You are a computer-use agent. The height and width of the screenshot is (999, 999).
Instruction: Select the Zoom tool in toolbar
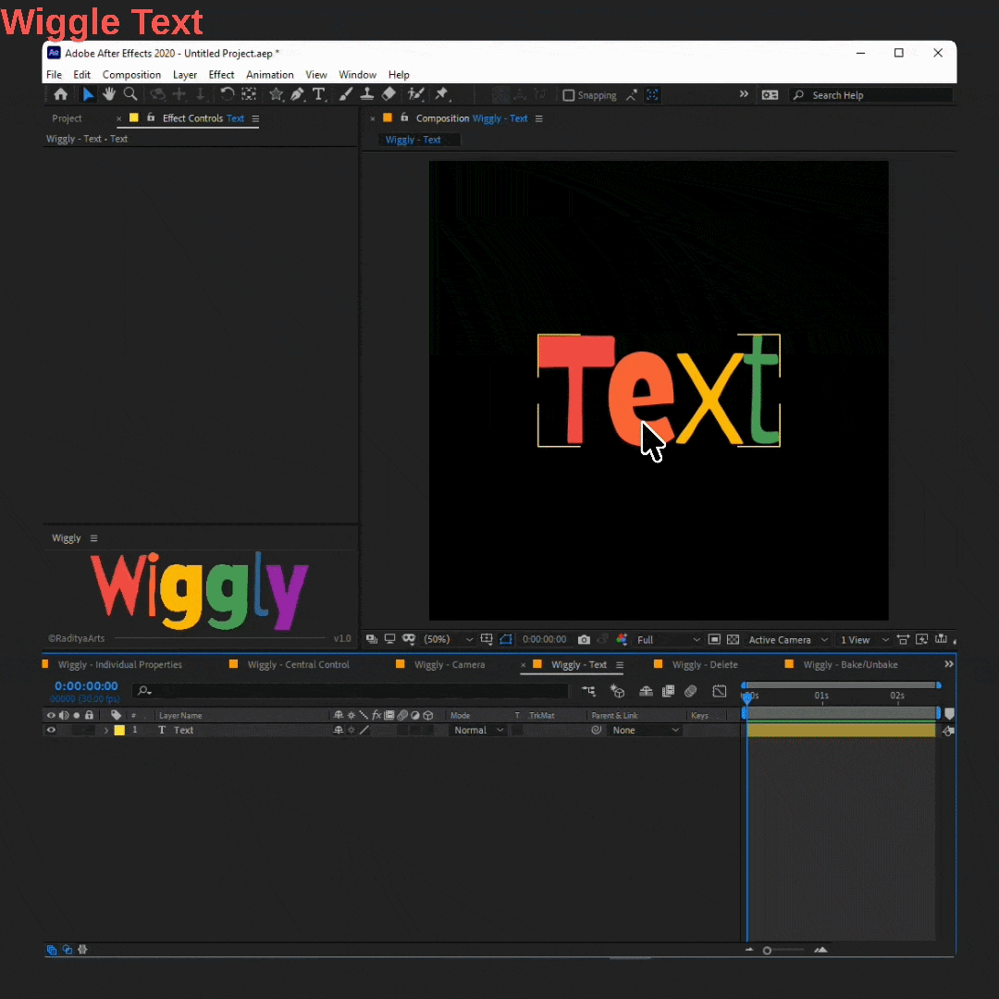pyautogui.click(x=130, y=94)
